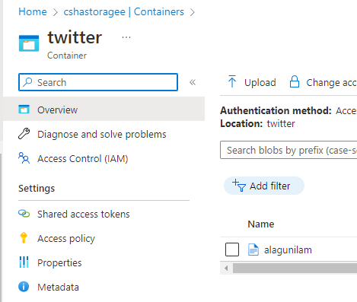The image size is (357, 302).
Task: Collapse the sidebar with double chevron
Action: 193,82
